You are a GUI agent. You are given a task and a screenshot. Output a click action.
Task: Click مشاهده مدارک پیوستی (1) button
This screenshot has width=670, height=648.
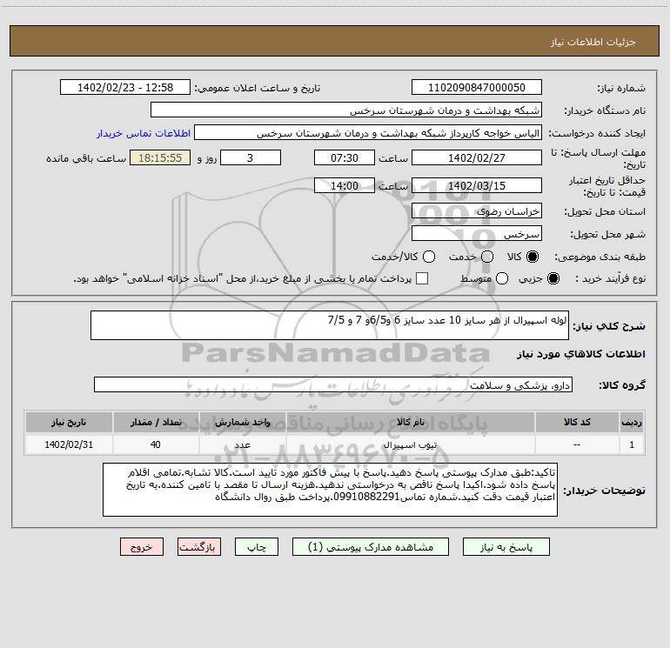[371, 547]
